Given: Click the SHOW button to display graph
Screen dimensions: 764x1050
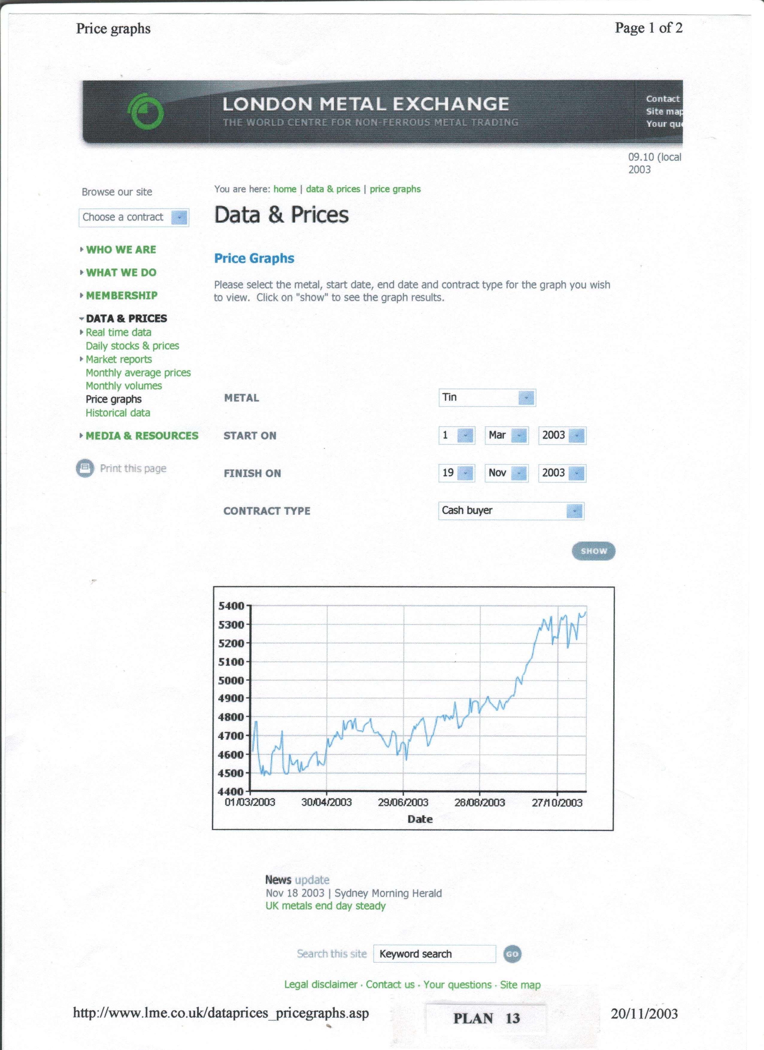Looking at the screenshot, I should [593, 551].
